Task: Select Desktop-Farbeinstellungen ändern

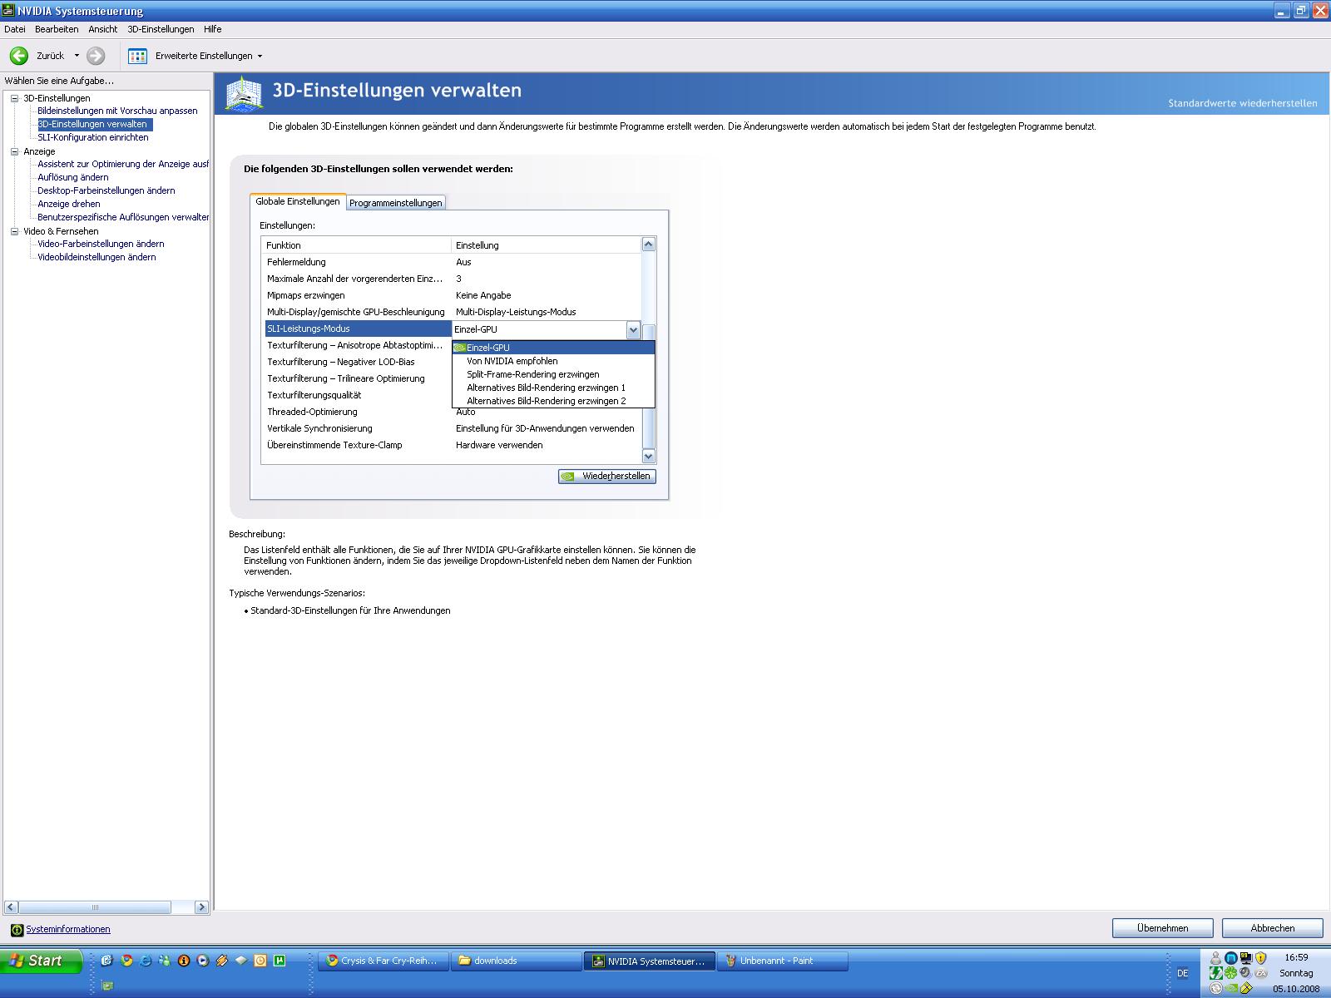Action: (106, 190)
